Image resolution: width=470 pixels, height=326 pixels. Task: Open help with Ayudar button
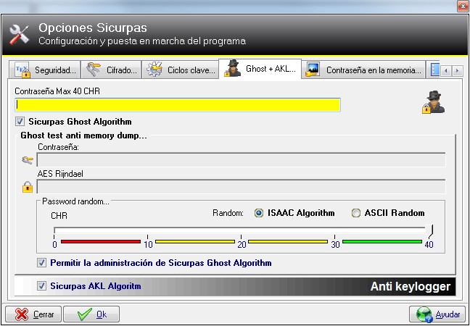tap(437, 314)
